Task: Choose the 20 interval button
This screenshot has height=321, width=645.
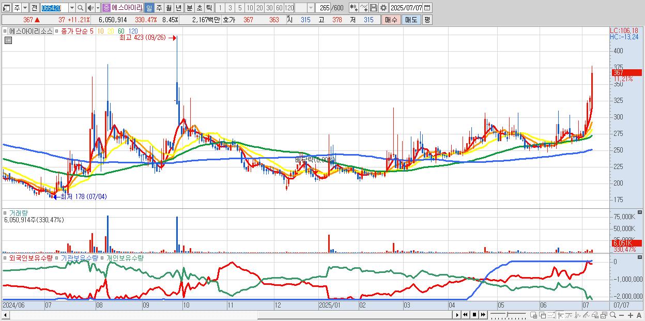Action: coord(259,8)
